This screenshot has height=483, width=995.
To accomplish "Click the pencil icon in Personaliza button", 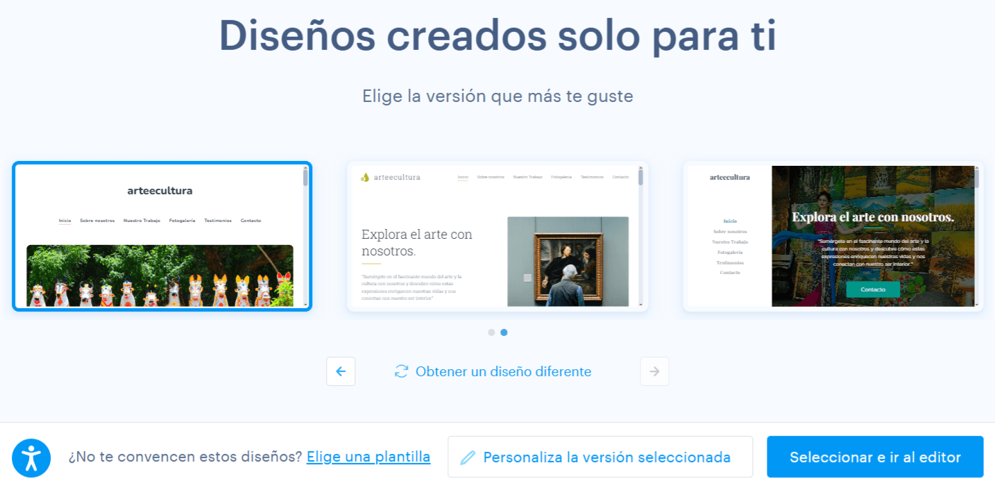I will click(468, 457).
